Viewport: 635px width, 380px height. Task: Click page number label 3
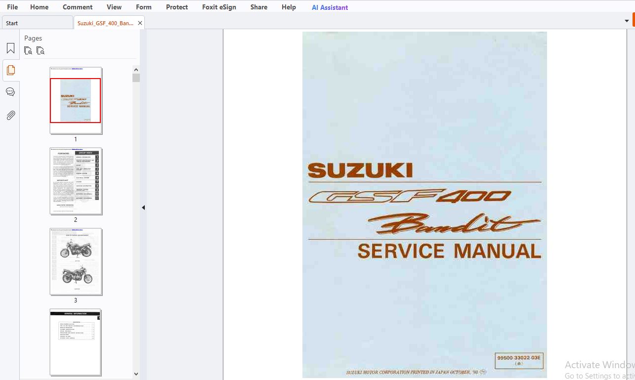tap(76, 300)
